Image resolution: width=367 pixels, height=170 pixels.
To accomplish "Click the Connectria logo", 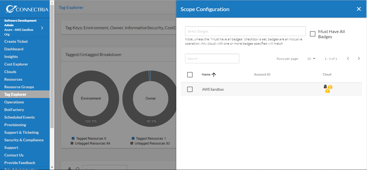I will coord(27,9).
